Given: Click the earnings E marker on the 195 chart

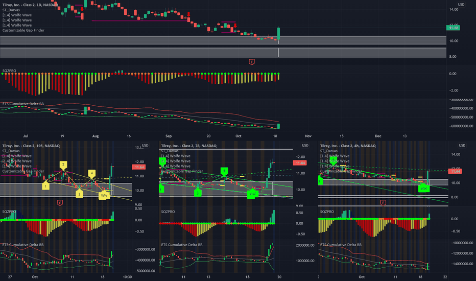Looking at the screenshot, I should [60, 203].
